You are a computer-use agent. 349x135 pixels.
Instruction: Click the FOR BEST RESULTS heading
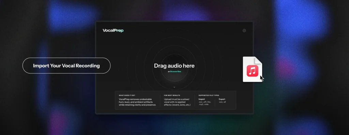click(x=172, y=95)
